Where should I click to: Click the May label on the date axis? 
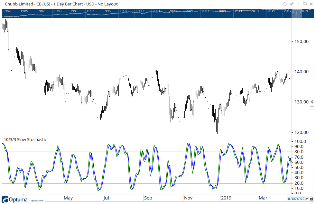click(x=68, y=198)
